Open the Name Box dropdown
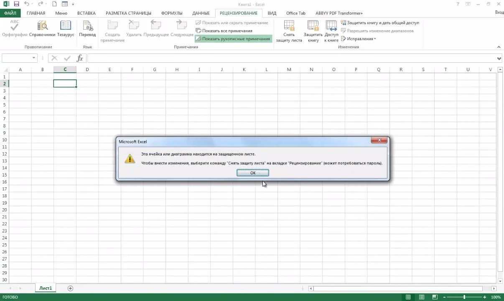The image size is (504, 301). 34,58
